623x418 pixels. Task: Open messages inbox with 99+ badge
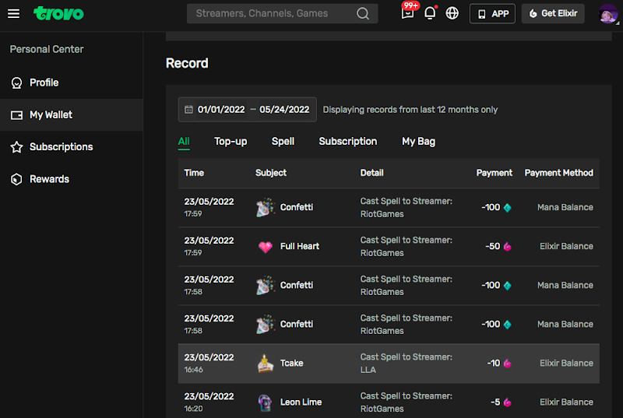[x=407, y=13]
